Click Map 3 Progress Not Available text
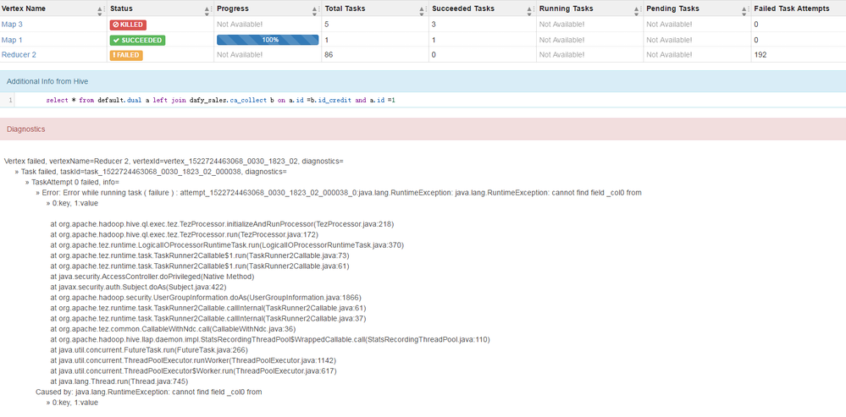This screenshot has height=417, width=846. click(x=240, y=25)
